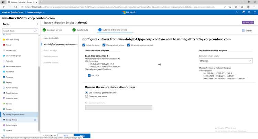Select Use randomly generated name option
This screenshot has width=258, height=139.
(x=87, y=93)
